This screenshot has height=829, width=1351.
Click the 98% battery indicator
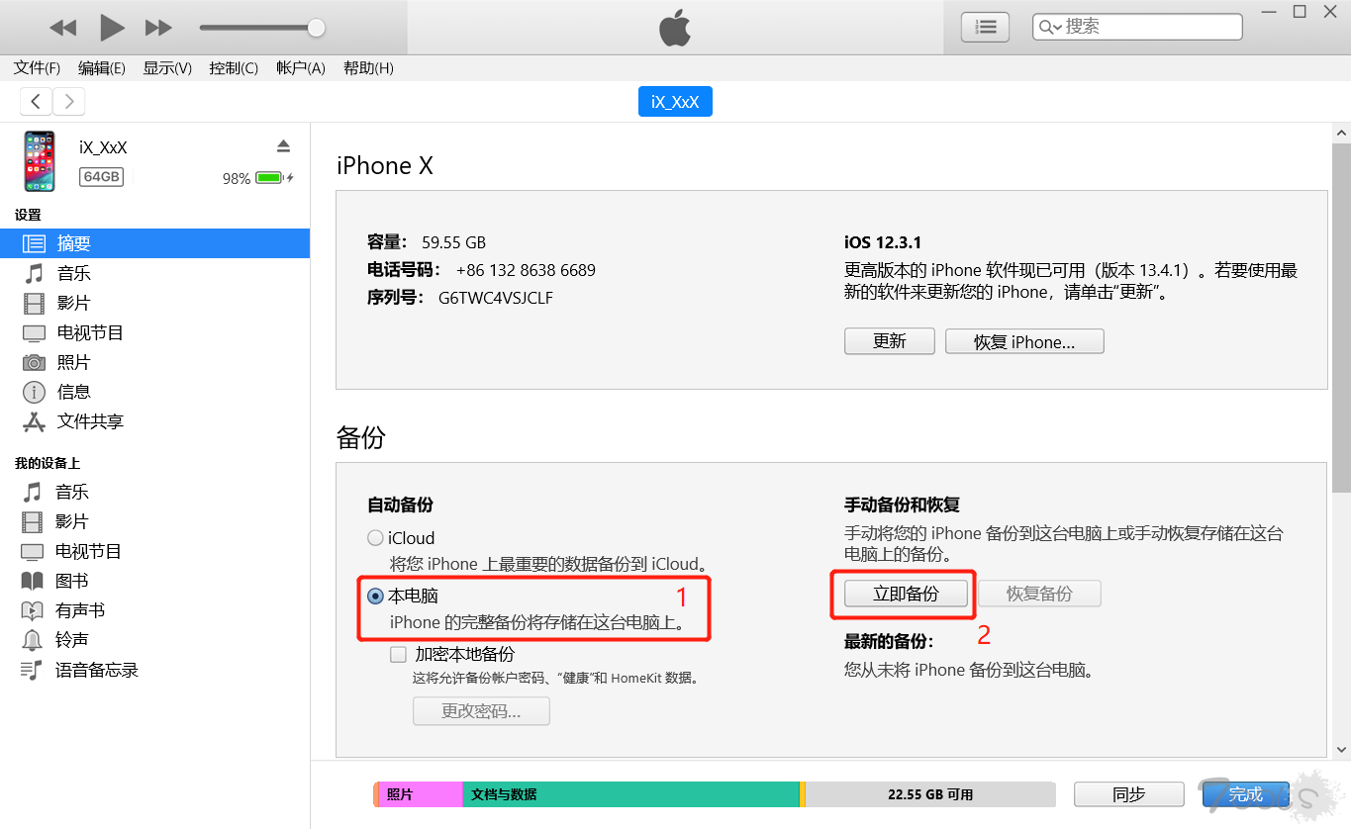(258, 179)
